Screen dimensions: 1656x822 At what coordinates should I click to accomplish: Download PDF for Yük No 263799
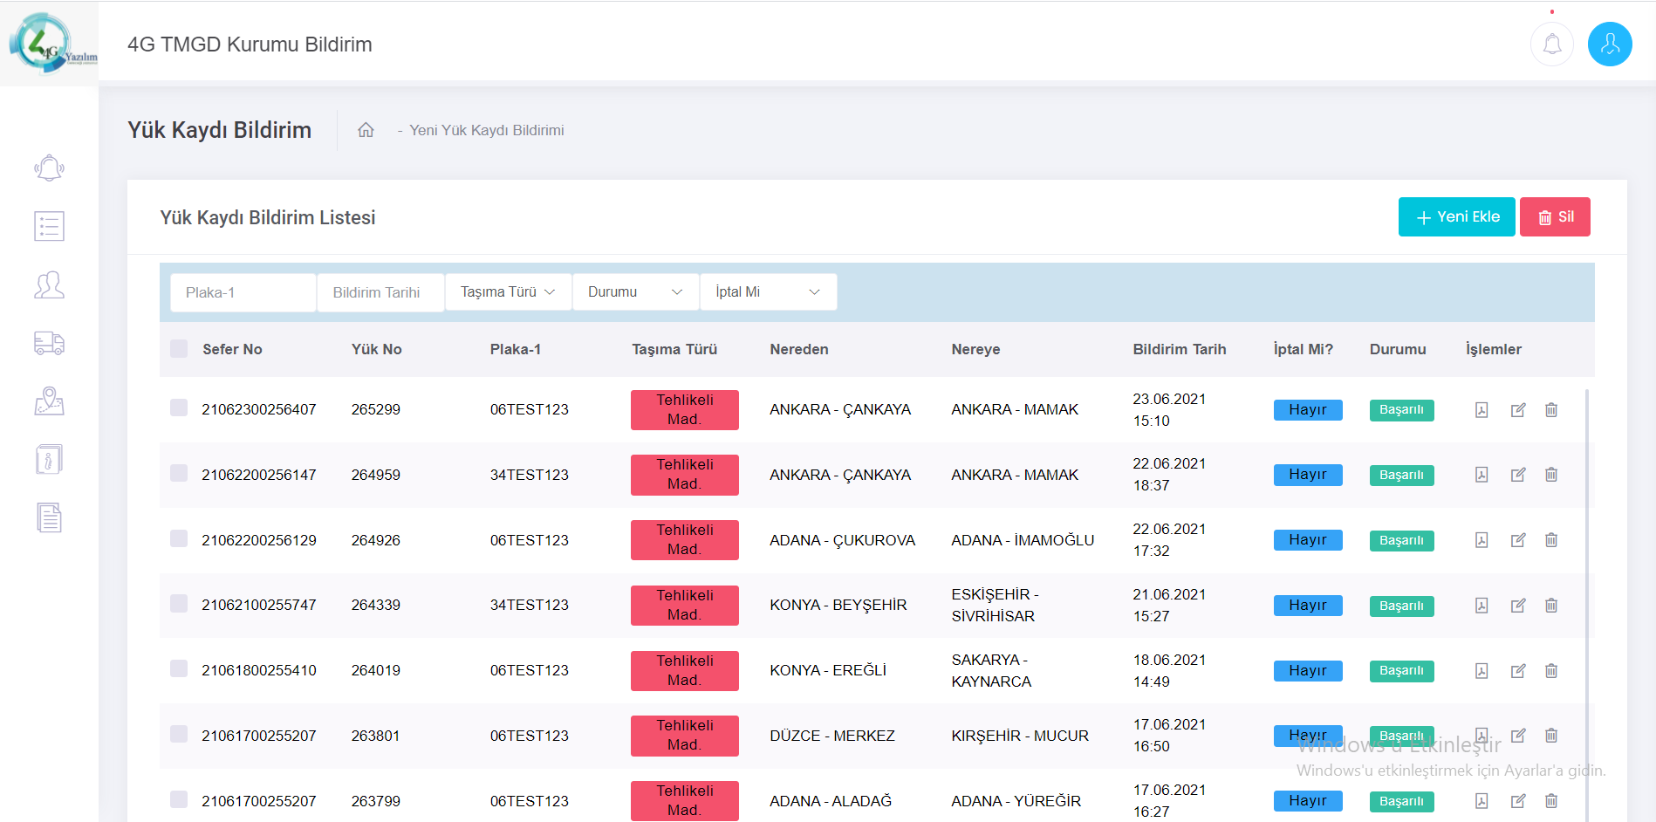(1482, 801)
